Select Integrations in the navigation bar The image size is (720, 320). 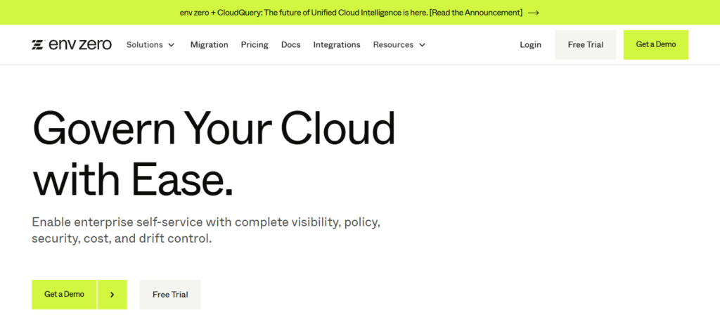click(x=337, y=45)
